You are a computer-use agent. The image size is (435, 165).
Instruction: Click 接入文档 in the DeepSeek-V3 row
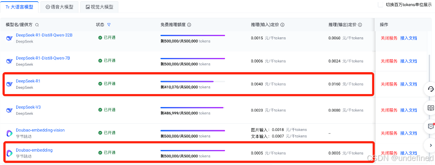tap(408, 110)
